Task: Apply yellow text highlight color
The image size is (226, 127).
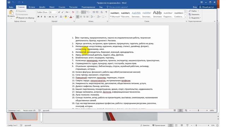Action: [x=66, y=17]
